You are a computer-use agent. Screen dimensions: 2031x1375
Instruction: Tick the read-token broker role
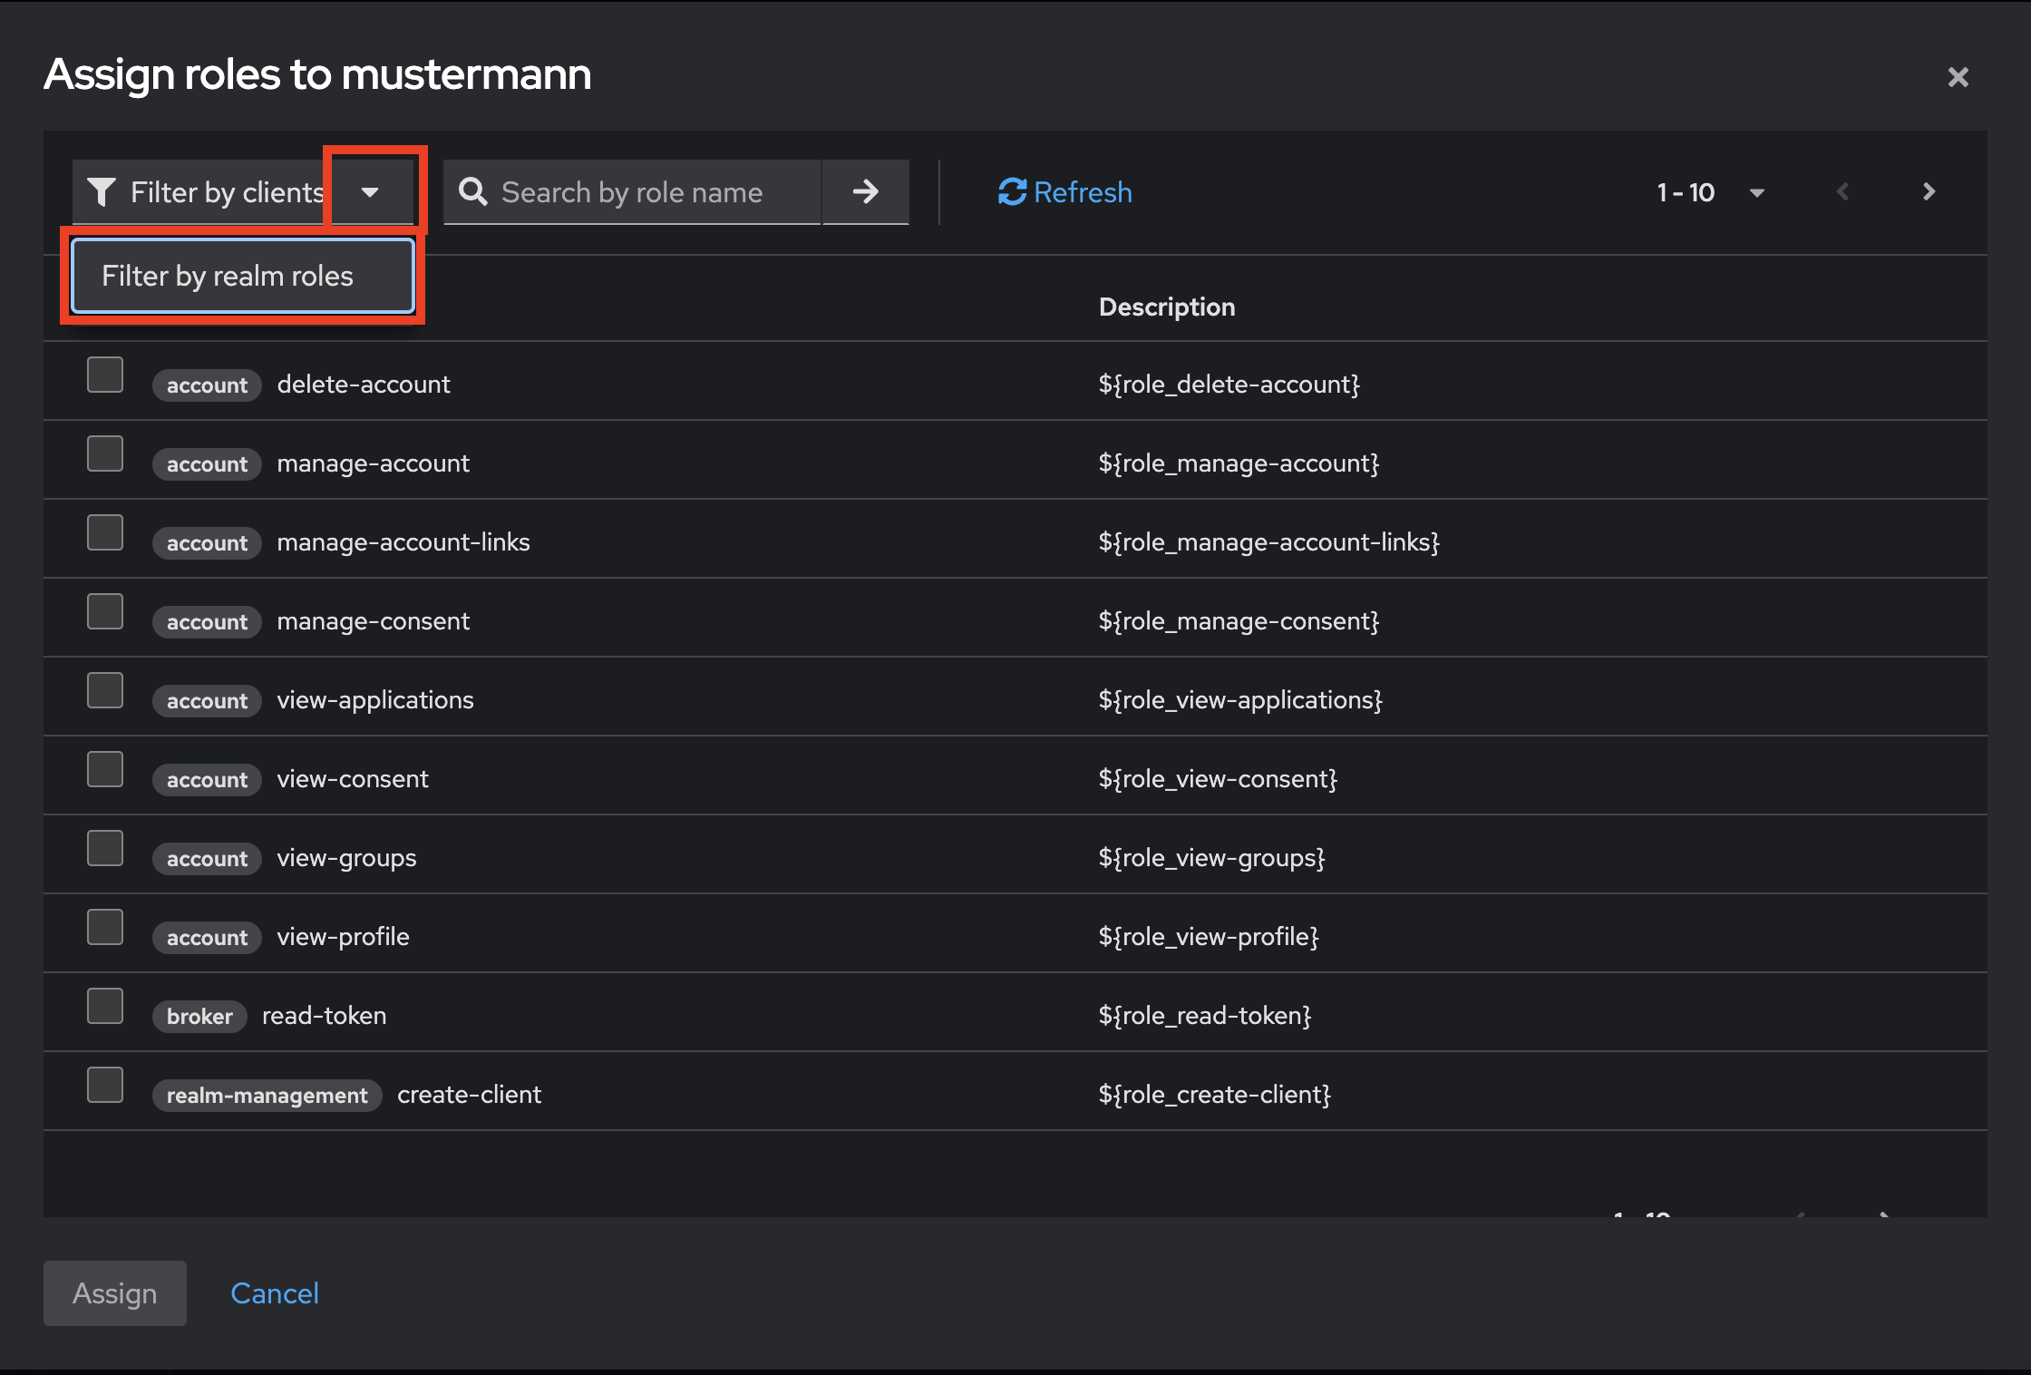tap(105, 1006)
